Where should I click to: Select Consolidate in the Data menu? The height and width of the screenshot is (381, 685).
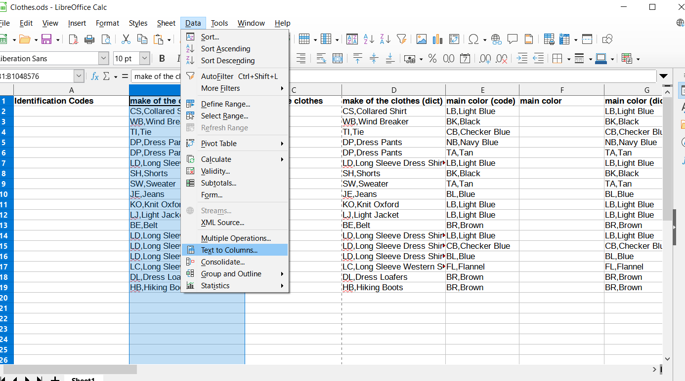[235, 262]
